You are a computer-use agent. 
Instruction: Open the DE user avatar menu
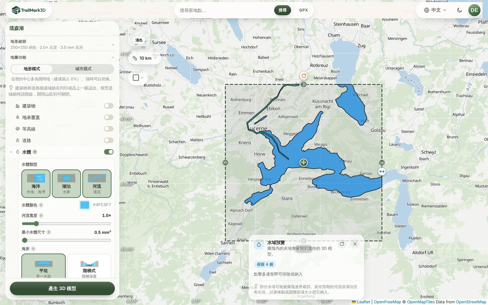click(474, 10)
